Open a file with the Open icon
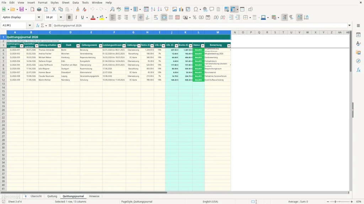Viewport: 364px width, 204px height. (x=12, y=9)
